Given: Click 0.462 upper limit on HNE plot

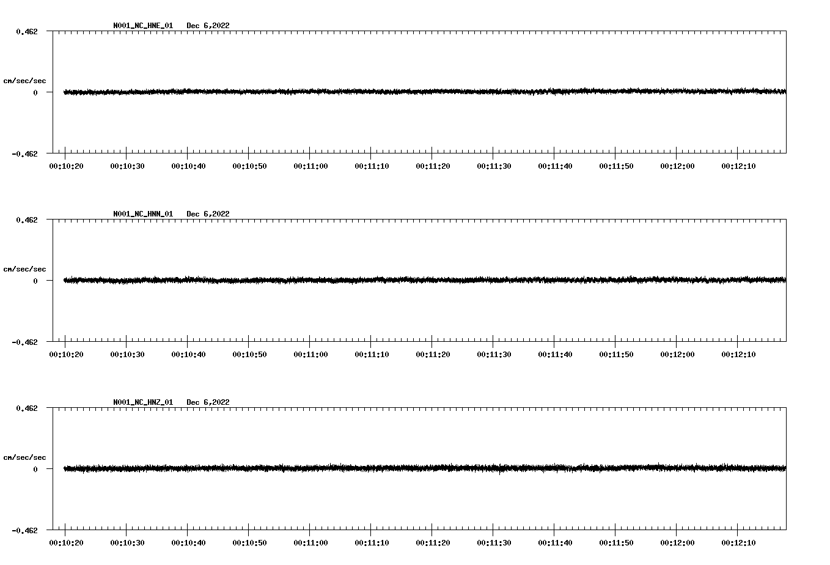Looking at the screenshot, I should coord(27,31).
